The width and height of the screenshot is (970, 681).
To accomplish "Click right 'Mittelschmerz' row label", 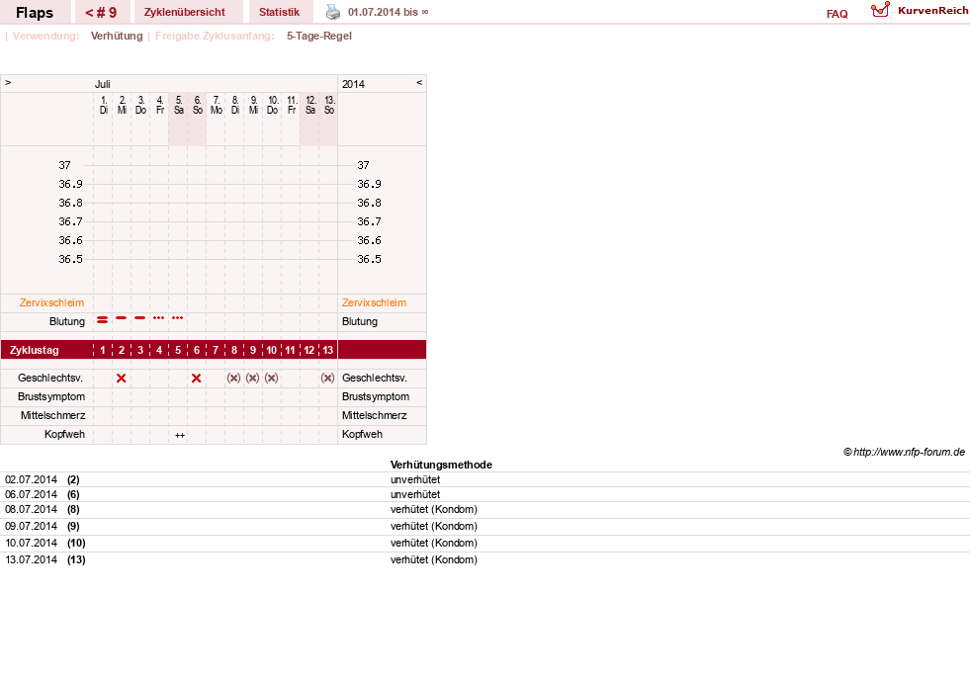I will [375, 416].
